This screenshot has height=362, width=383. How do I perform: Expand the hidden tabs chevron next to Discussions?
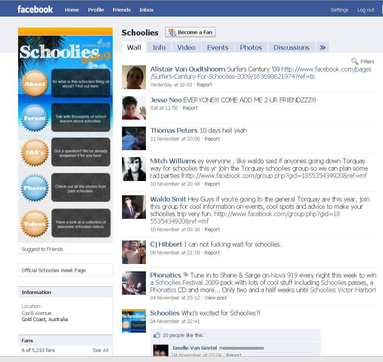pos(322,47)
